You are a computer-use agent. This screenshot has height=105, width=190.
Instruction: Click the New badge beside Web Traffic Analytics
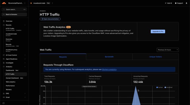click(x=68, y=27)
